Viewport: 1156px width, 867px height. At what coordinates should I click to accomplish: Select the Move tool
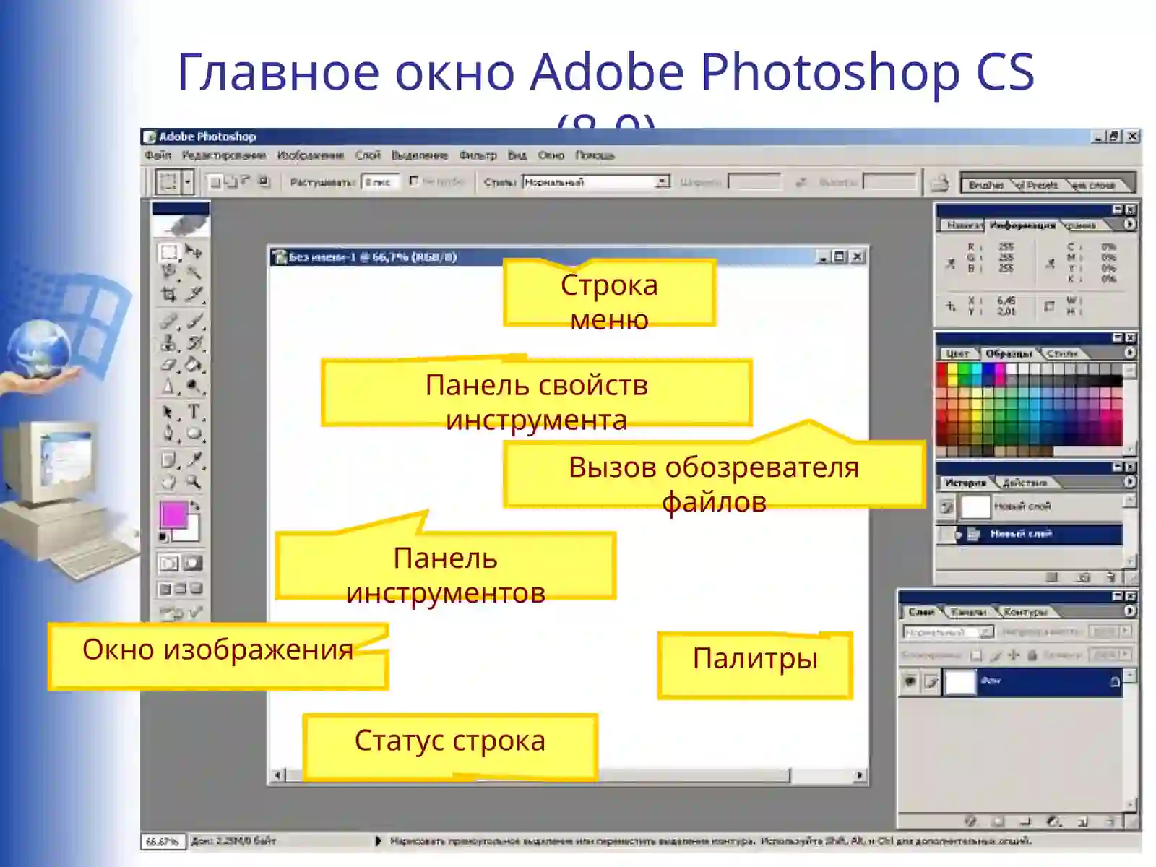[194, 252]
